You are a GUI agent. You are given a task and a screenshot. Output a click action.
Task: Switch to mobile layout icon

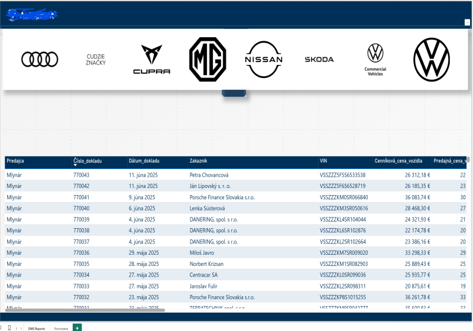tap(9, 327)
